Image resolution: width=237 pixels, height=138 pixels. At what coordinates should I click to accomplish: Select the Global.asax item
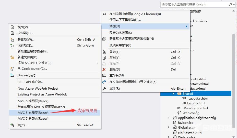coord(186,128)
